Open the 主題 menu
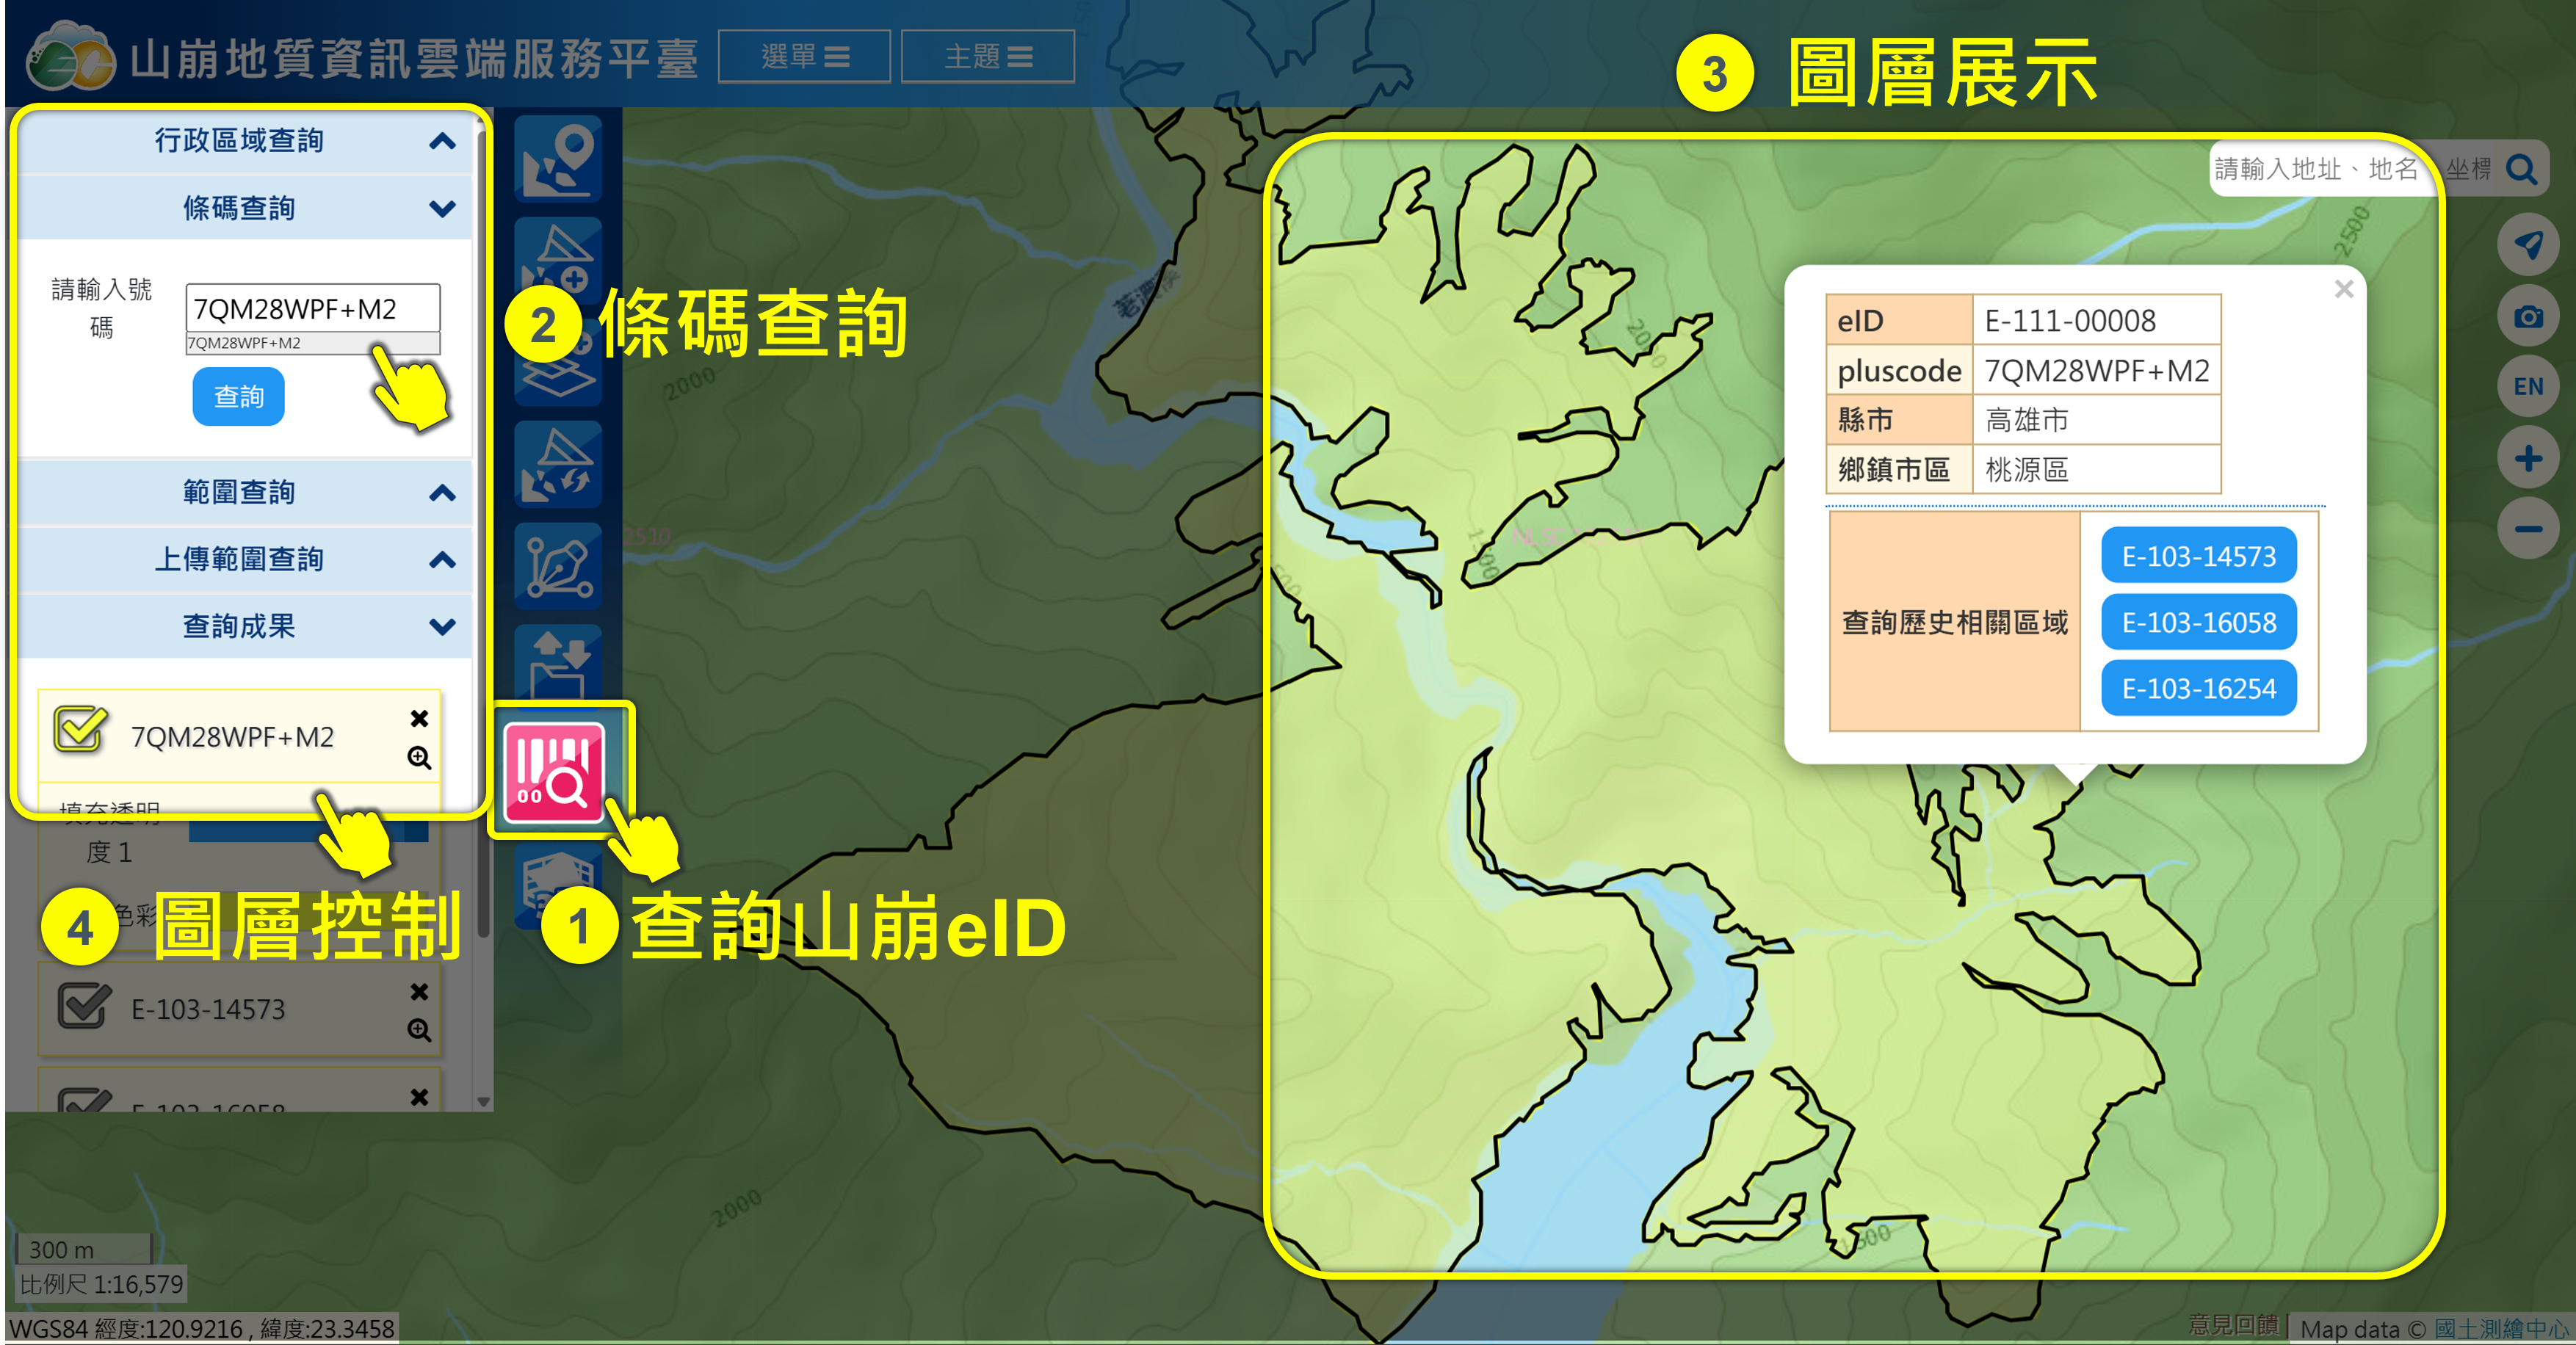This screenshot has height=1345, width=2576. click(987, 57)
